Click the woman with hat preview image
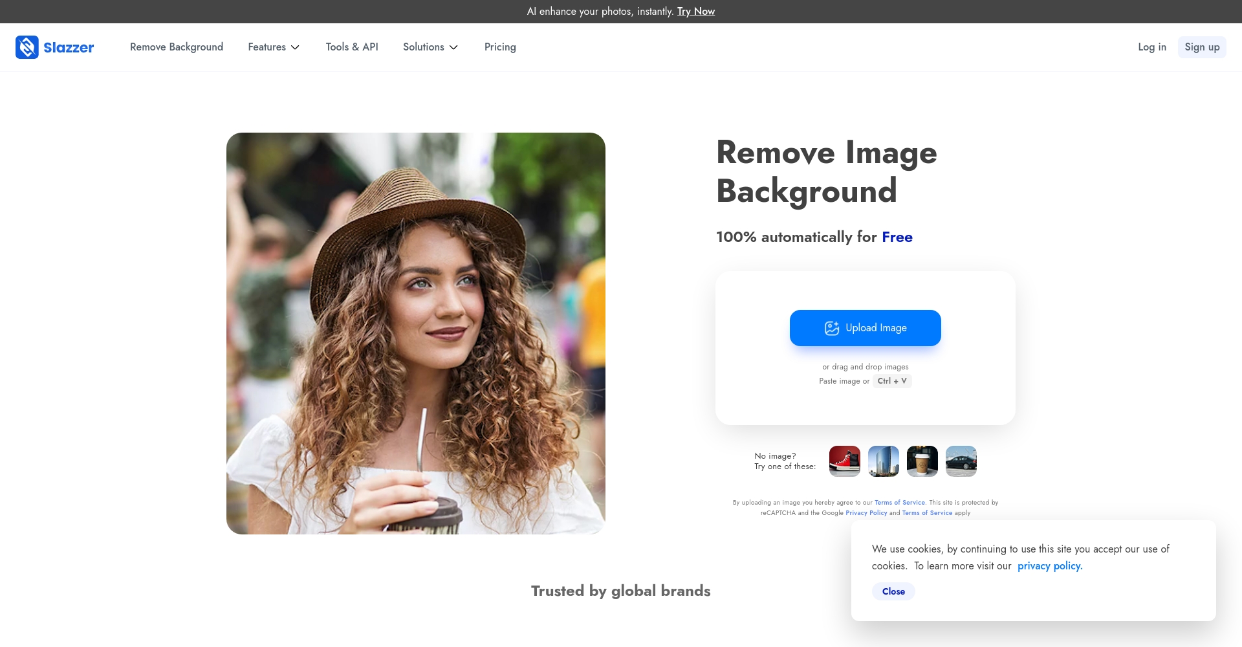The image size is (1242, 647). (415, 333)
